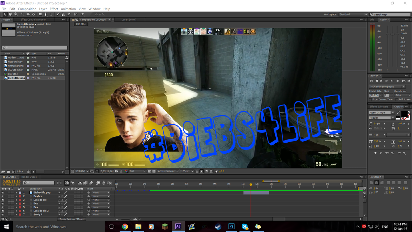Open Google Chrome from the taskbar
This screenshot has height=232, width=412.
point(125,227)
